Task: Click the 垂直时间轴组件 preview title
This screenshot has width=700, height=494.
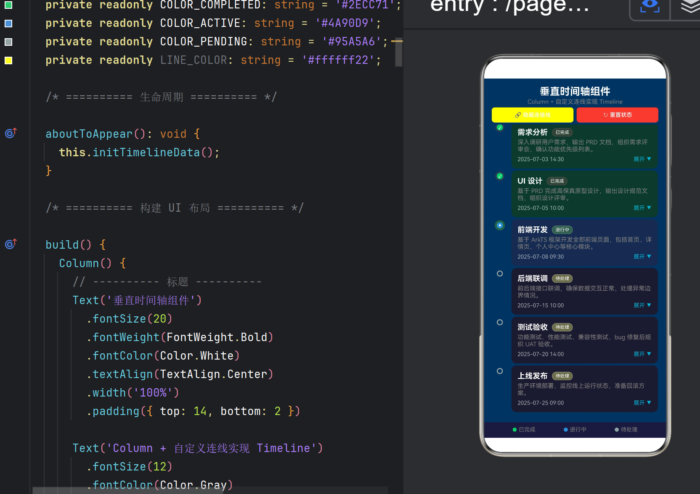Action: 575,91
